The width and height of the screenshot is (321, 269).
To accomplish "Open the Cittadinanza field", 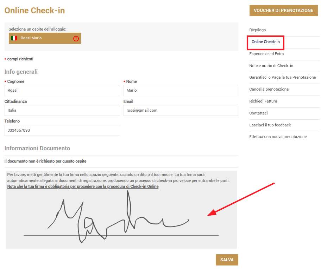I will tap(62, 110).
